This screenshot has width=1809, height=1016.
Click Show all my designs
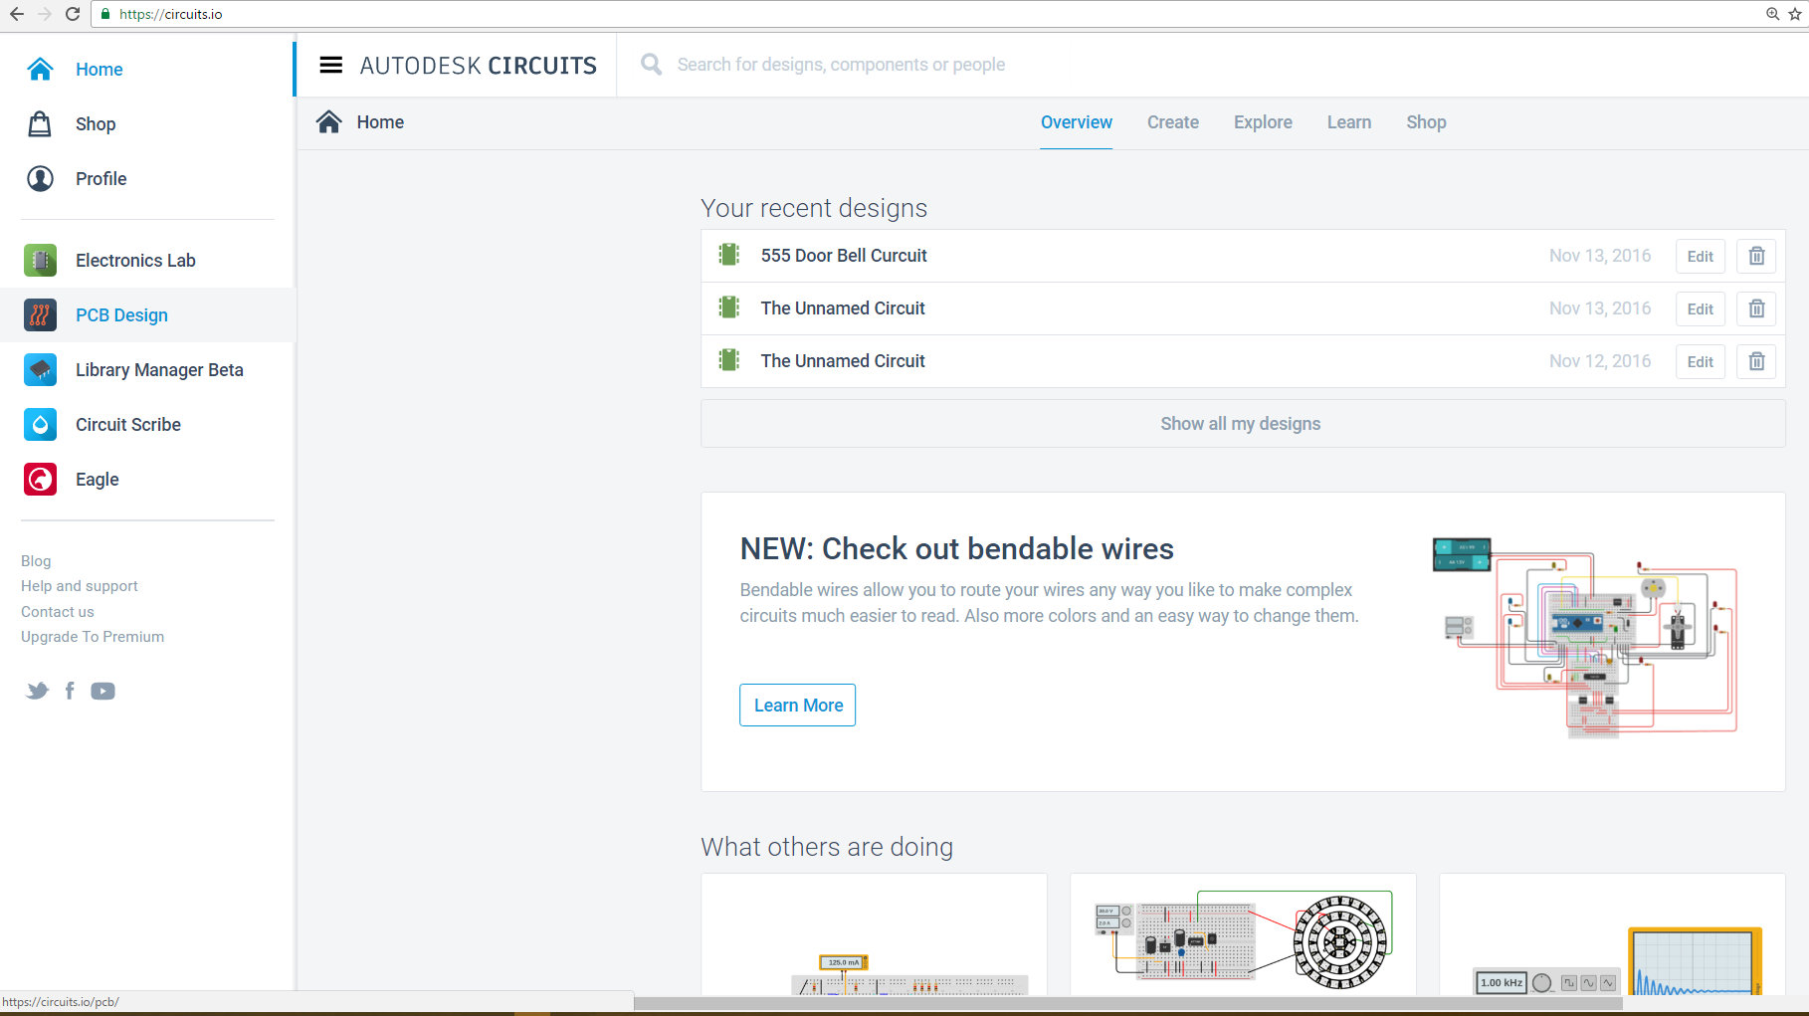(1243, 424)
